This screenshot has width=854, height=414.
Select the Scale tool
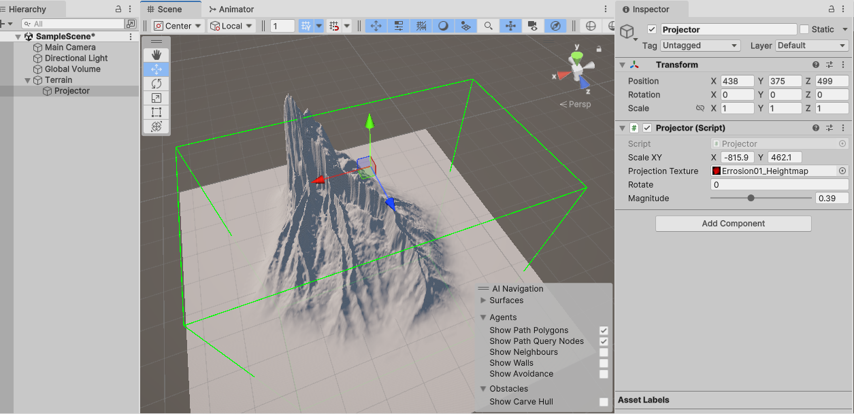click(x=156, y=98)
